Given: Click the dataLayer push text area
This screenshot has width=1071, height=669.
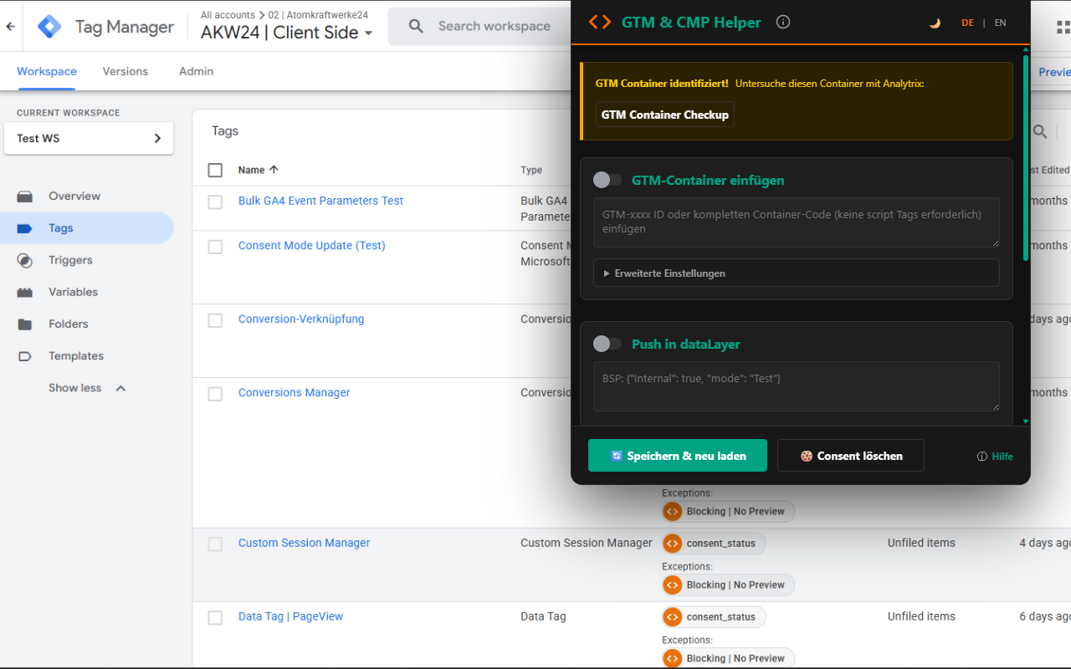Looking at the screenshot, I should [x=797, y=386].
